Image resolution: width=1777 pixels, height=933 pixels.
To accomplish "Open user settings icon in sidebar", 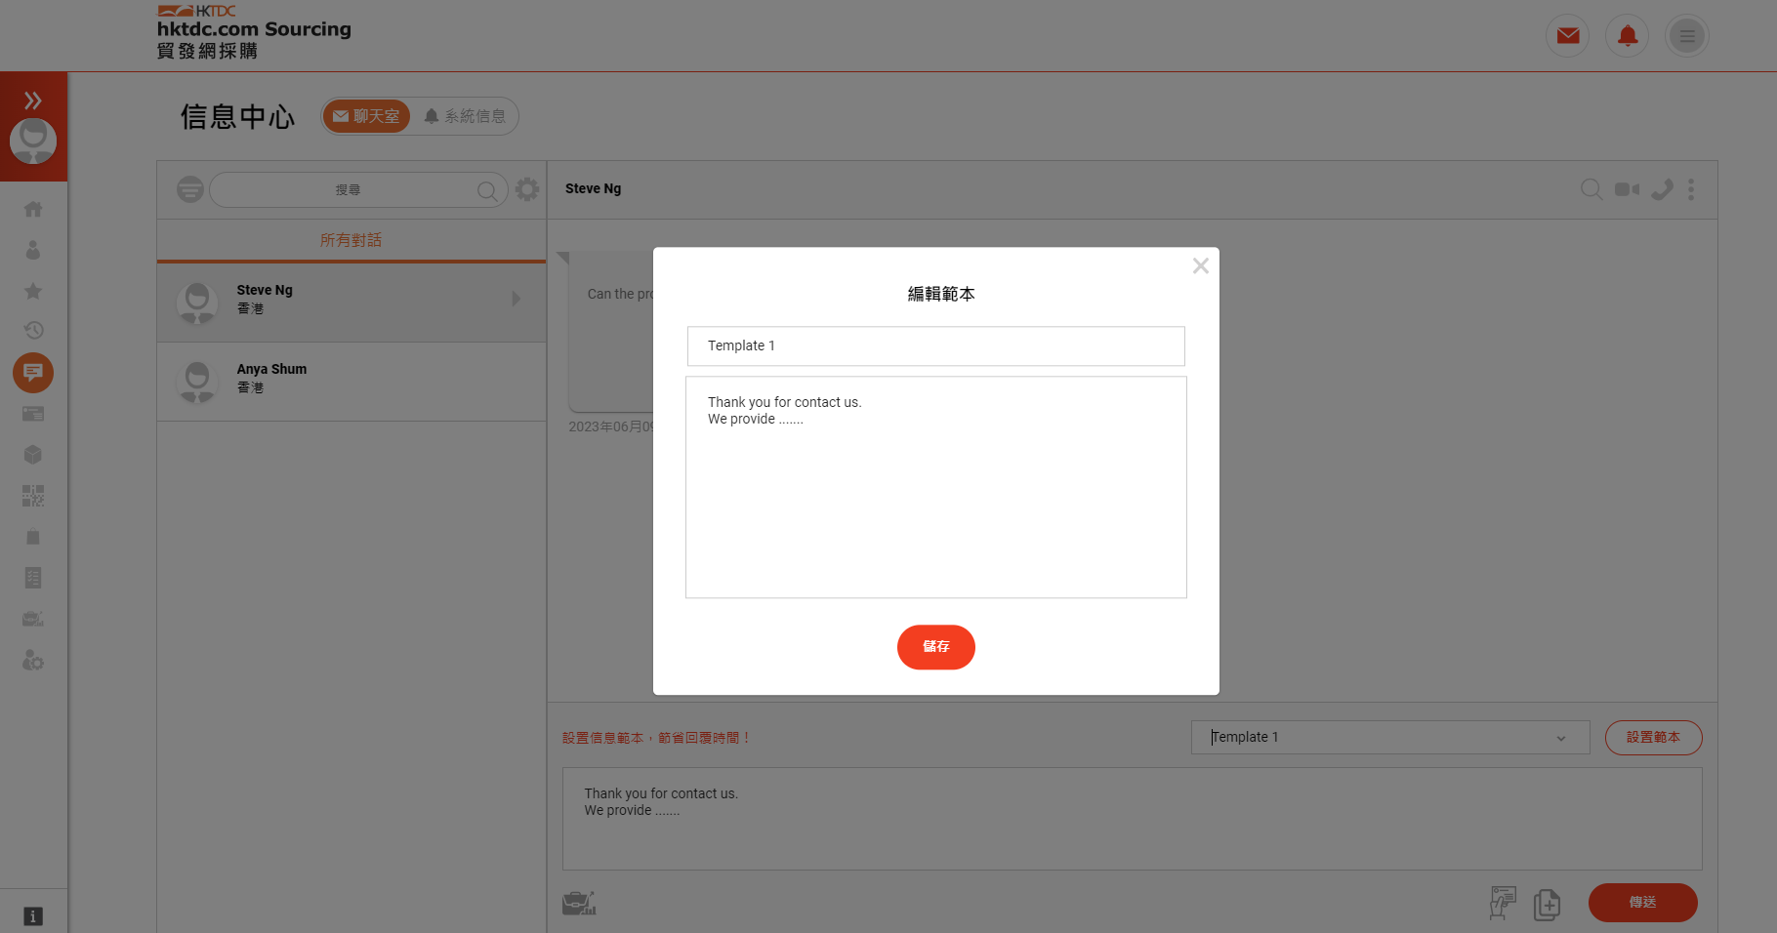I will [33, 661].
